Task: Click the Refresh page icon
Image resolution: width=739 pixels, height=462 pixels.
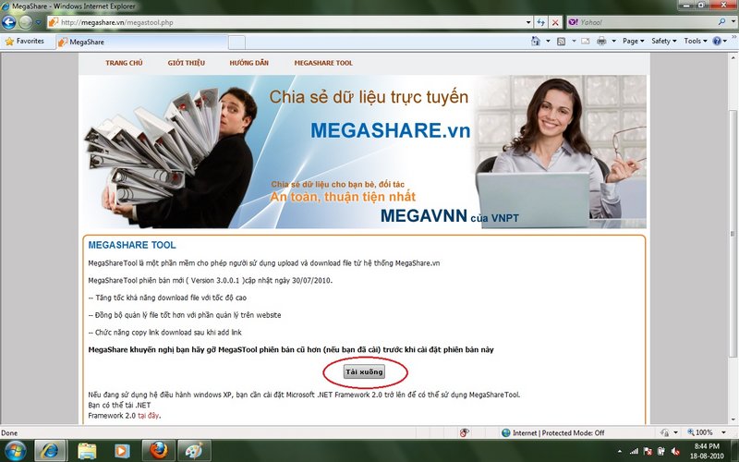Action: [540, 22]
